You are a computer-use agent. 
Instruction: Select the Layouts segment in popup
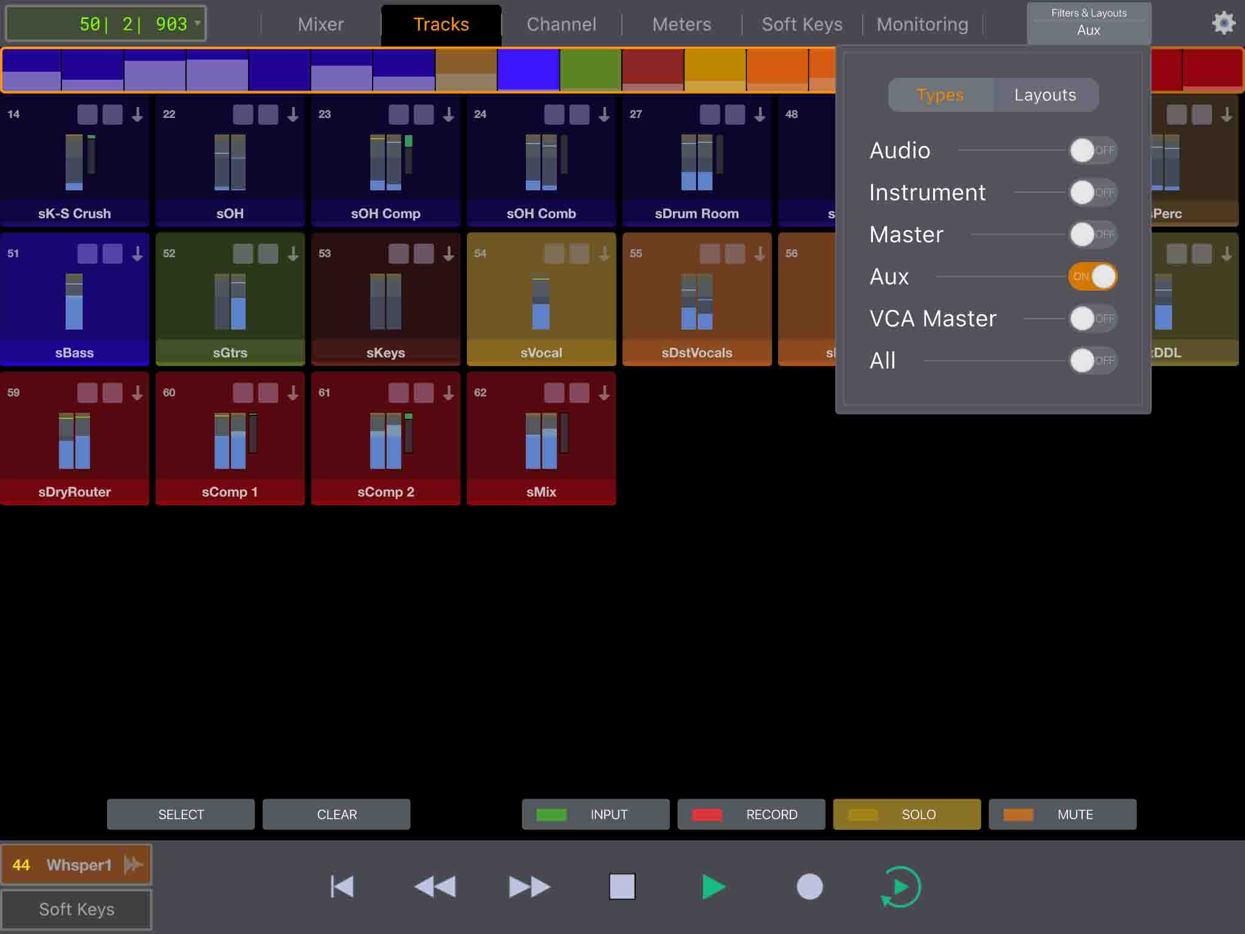tap(1045, 95)
